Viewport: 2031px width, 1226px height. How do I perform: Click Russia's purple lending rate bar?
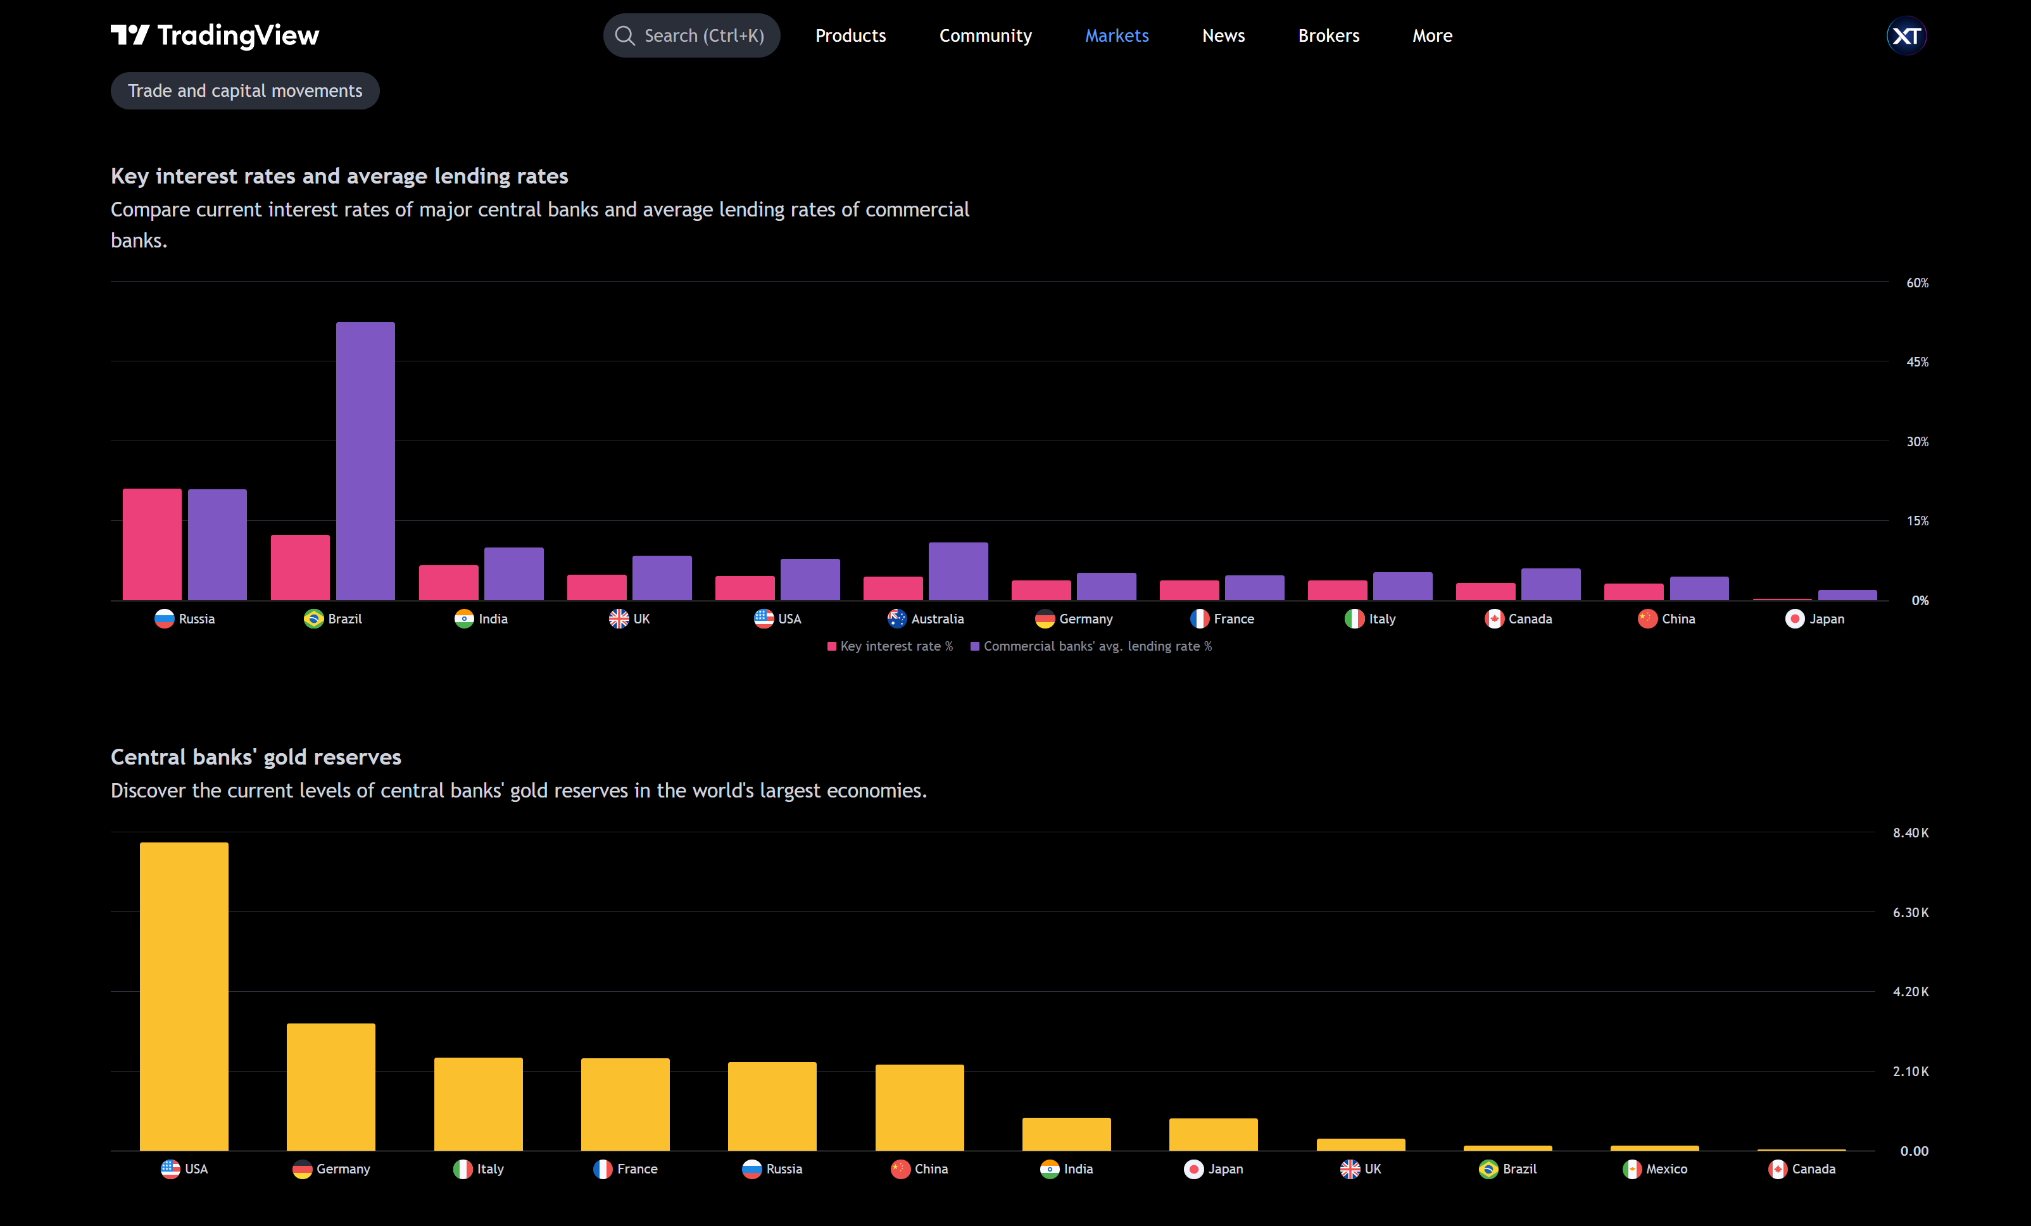(217, 544)
